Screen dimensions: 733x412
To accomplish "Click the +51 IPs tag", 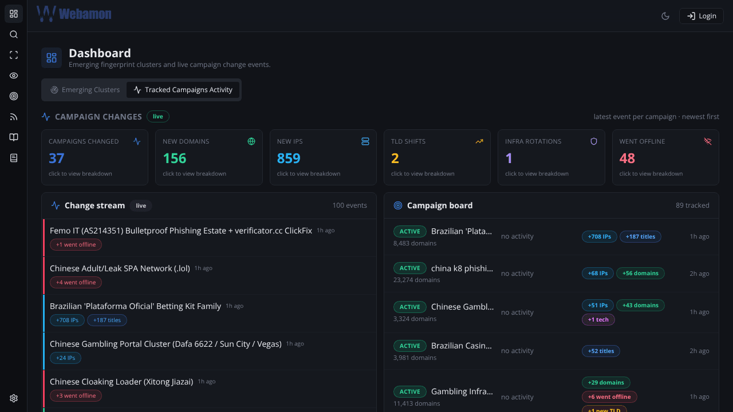I will click(x=598, y=305).
